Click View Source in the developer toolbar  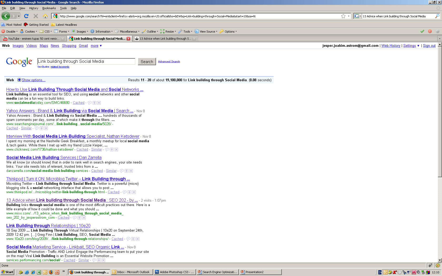[x=206, y=32]
